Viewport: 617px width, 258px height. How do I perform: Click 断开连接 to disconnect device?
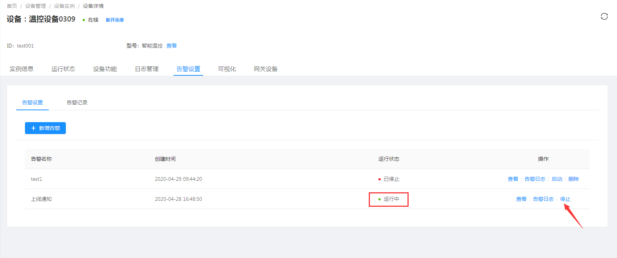pos(115,20)
